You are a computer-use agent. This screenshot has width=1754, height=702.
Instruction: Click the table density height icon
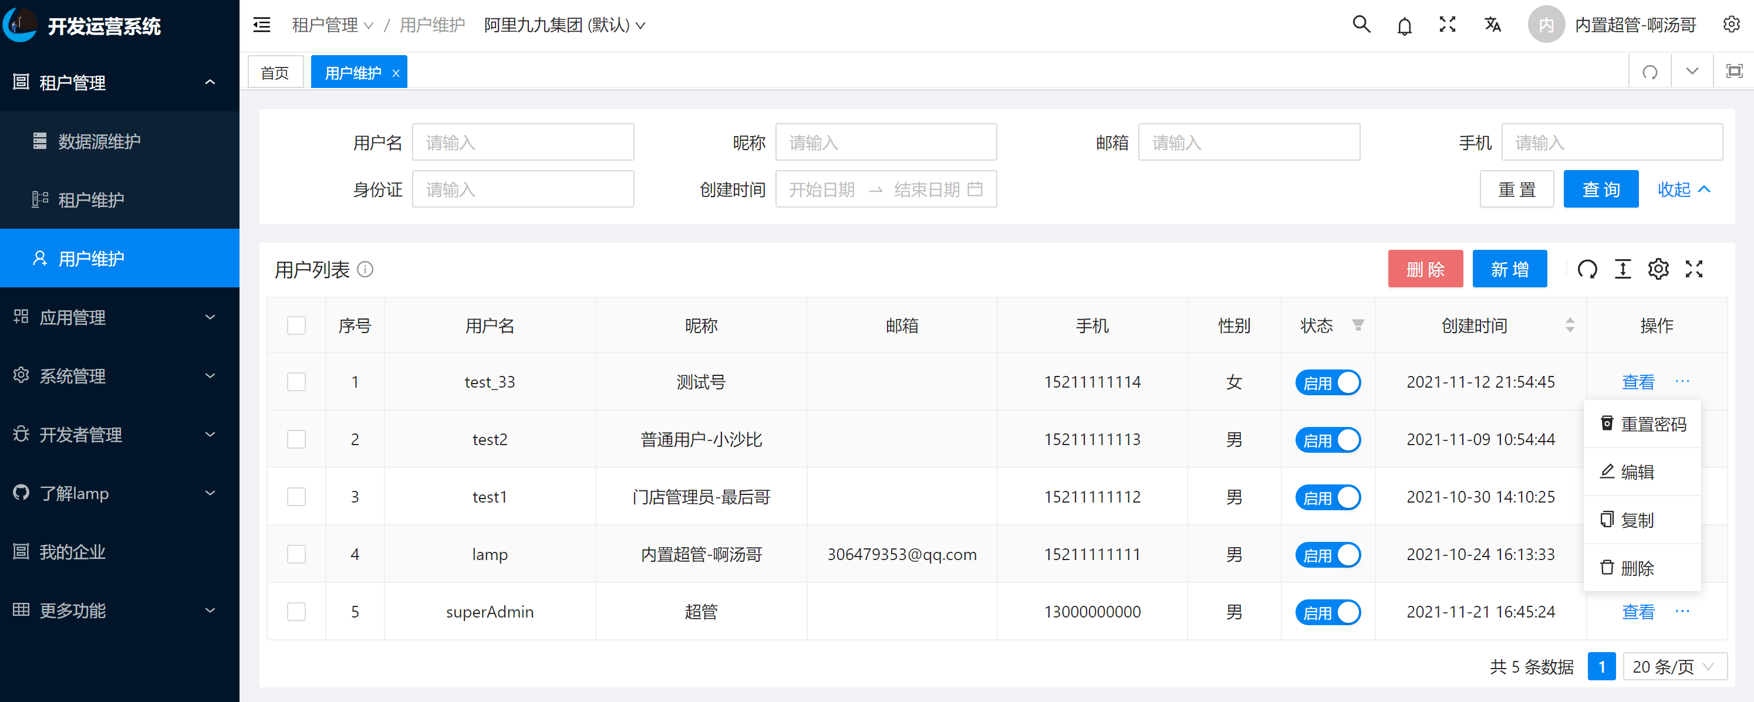[1623, 269]
